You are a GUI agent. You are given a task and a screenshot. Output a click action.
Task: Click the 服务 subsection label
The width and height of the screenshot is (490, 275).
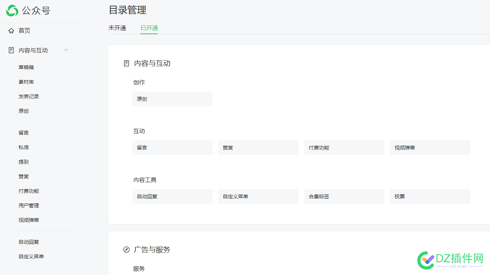click(139, 269)
